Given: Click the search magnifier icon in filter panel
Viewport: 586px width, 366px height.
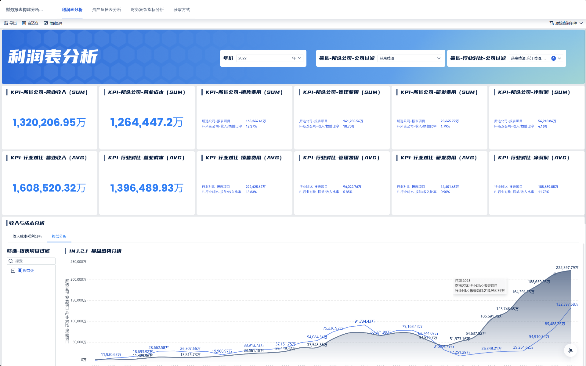Looking at the screenshot, I should (11, 261).
